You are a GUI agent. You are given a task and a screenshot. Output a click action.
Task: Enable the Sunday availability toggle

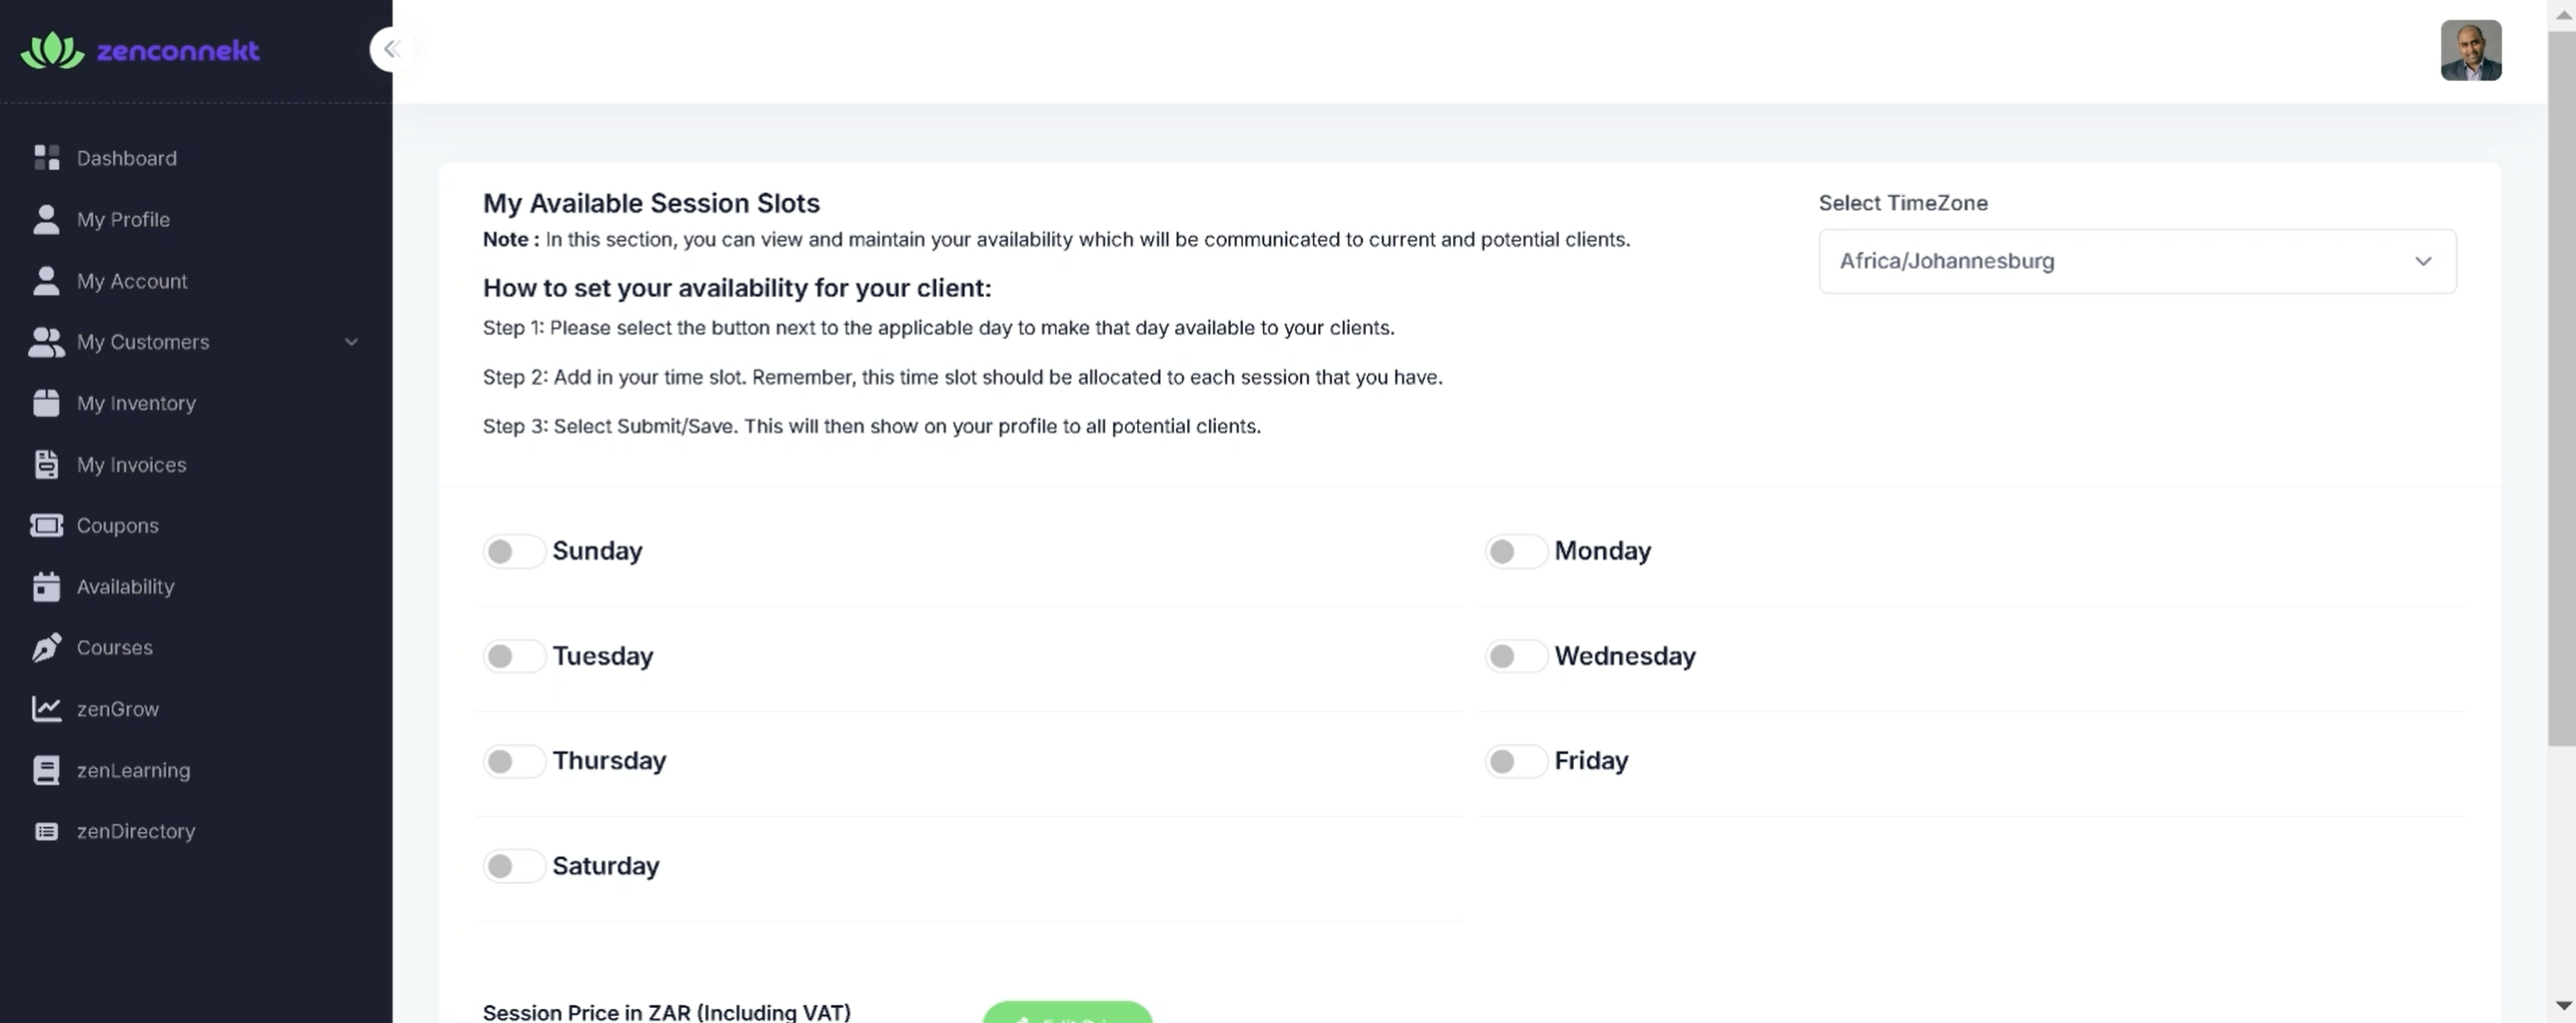tap(513, 551)
